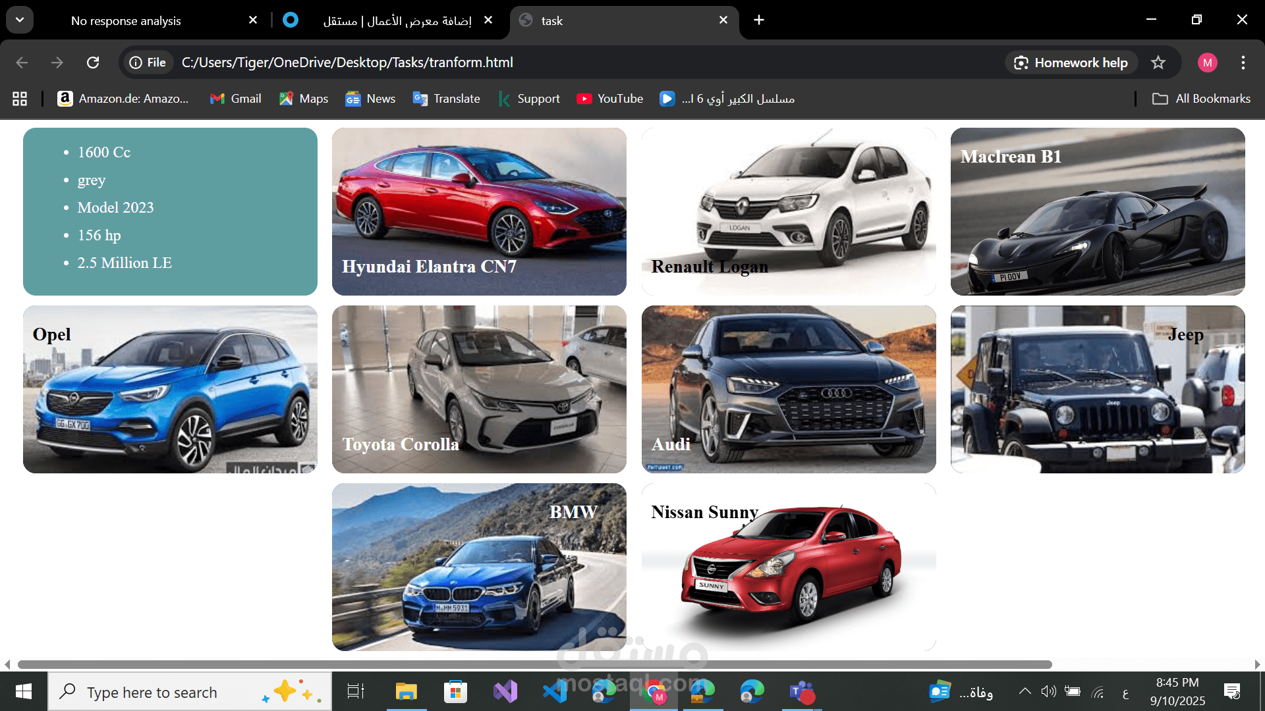This screenshot has height=711, width=1265.
Task: Click the Model 2023 spec text
Action: 115,207
